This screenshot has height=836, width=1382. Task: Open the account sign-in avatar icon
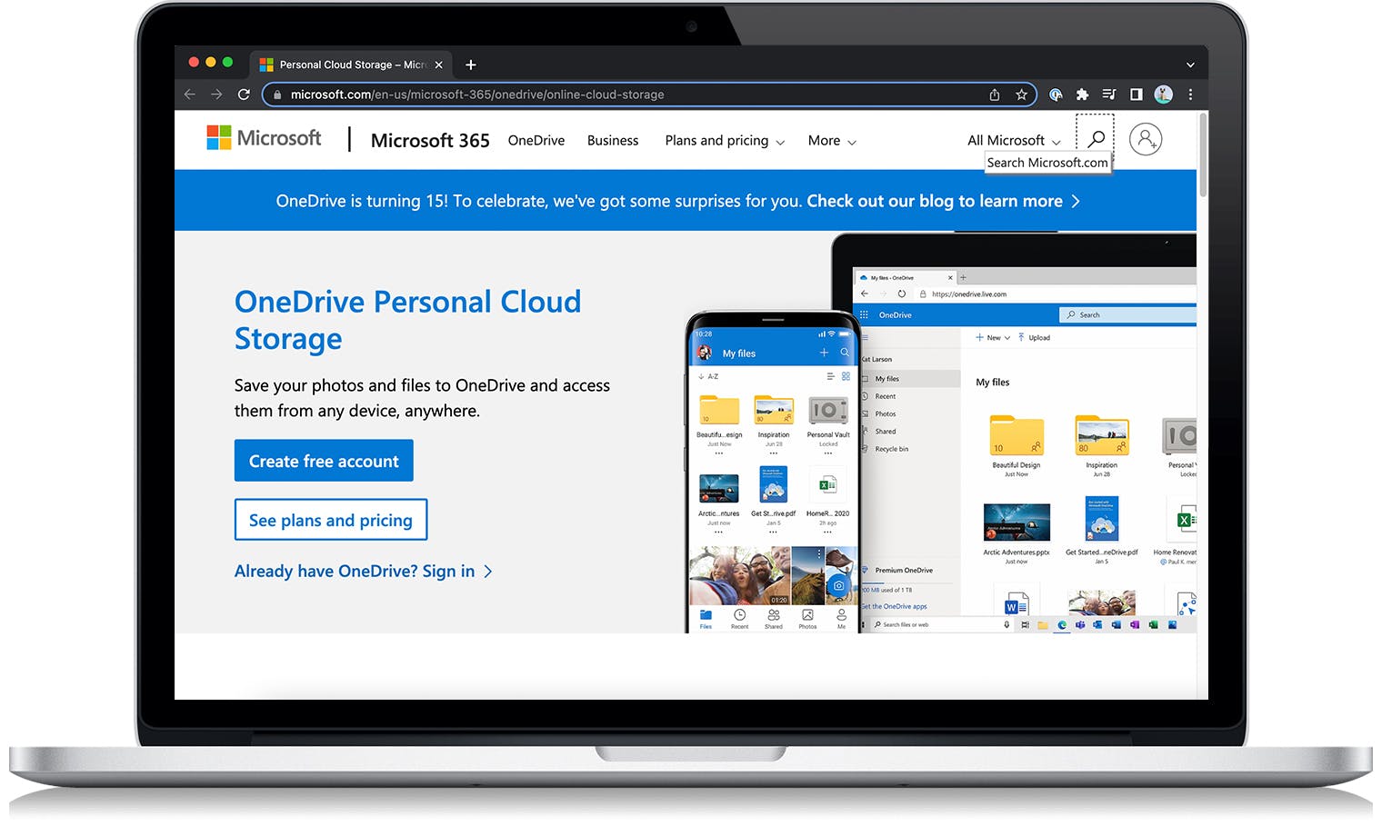tap(1145, 139)
